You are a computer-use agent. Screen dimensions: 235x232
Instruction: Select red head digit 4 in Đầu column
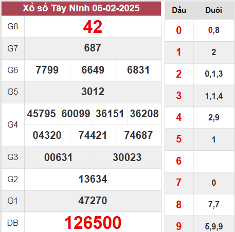(x=179, y=117)
